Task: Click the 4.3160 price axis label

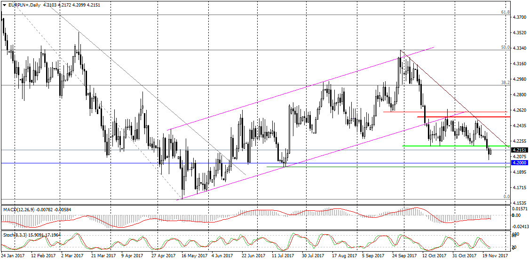Action: click(x=519, y=64)
